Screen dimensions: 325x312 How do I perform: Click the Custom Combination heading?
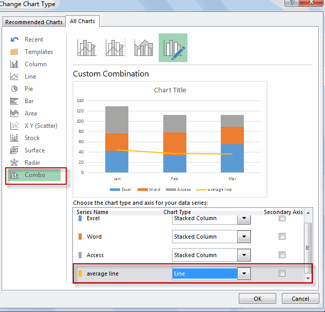[x=111, y=74]
